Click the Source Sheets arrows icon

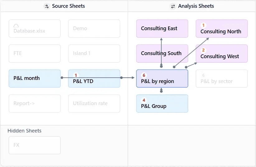point(47,6)
